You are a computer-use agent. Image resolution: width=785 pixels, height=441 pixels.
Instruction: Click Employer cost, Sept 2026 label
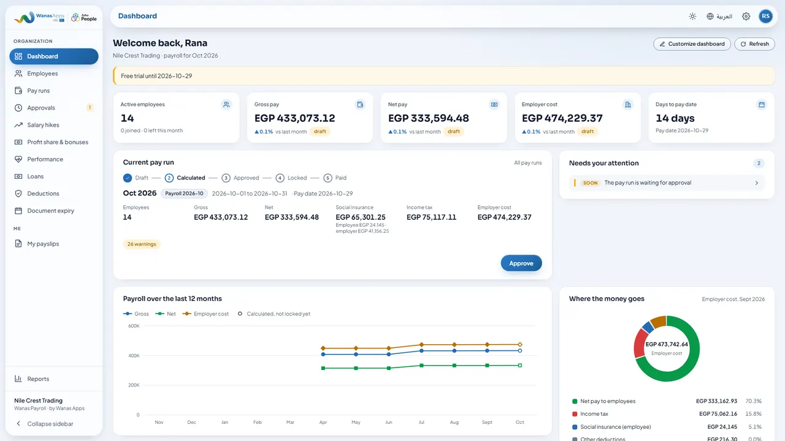coord(733,300)
